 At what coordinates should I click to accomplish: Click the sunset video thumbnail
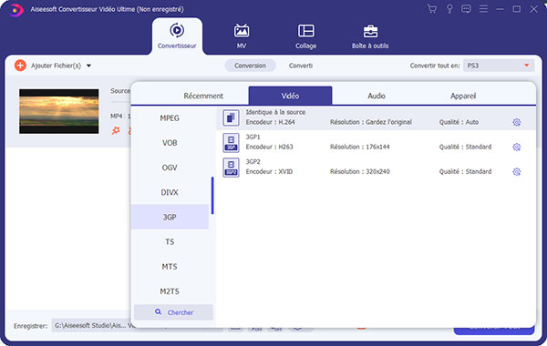59,111
